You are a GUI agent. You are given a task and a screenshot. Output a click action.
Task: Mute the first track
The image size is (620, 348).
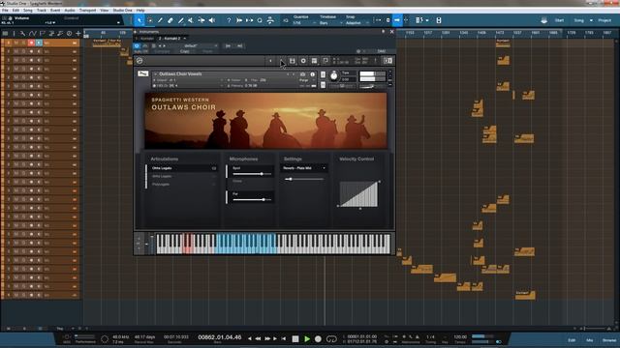pyautogui.click(x=16, y=43)
